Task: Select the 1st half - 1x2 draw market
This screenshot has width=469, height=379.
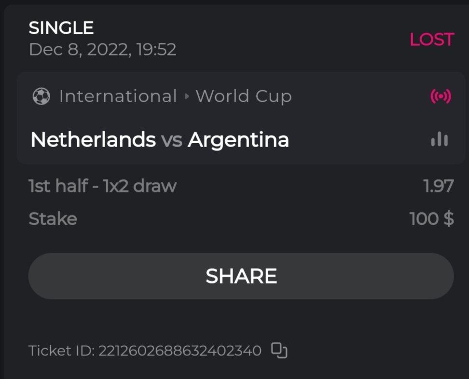Action: [103, 186]
